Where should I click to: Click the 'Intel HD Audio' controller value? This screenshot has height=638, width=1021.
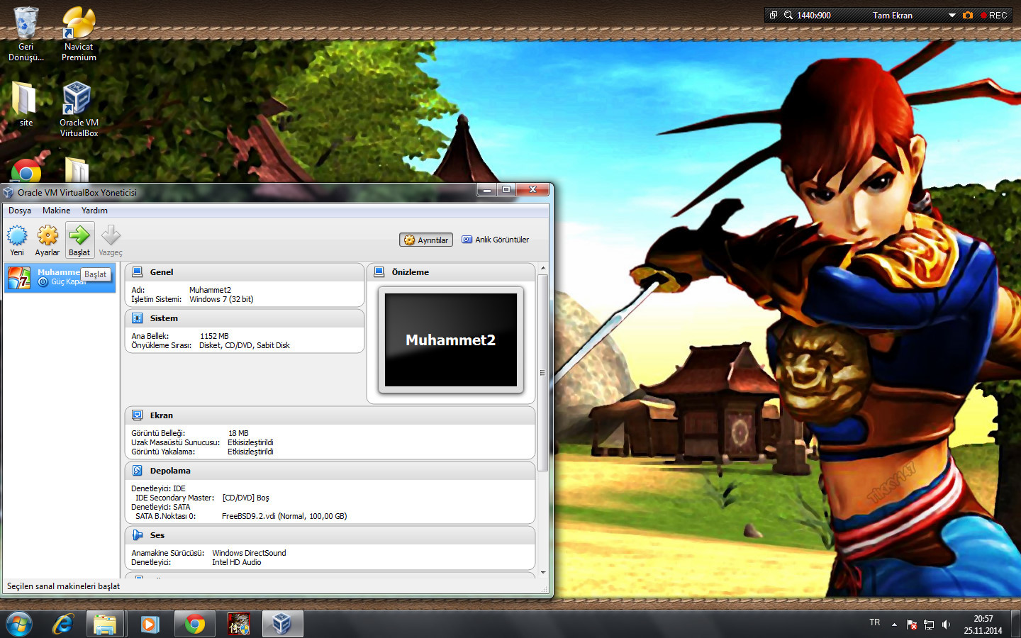(x=237, y=562)
